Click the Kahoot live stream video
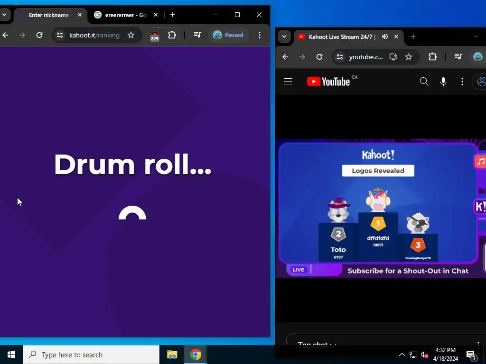The image size is (486, 364). [x=380, y=209]
